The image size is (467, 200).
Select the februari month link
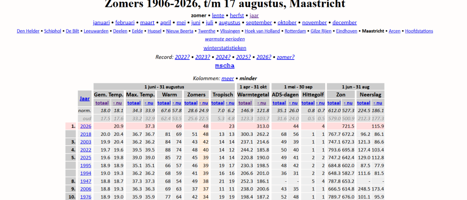pos(125,23)
